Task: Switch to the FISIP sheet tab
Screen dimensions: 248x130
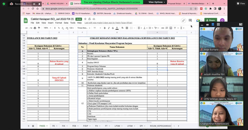Action: click(x=85, y=126)
